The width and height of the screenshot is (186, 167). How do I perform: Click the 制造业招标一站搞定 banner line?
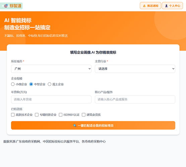pyautogui.click(x=27, y=27)
